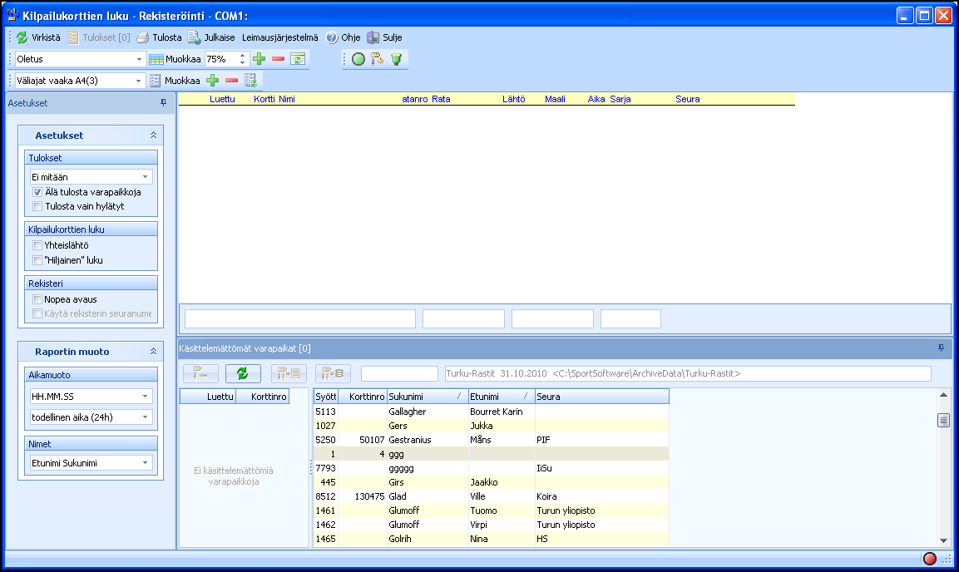Screen dimensions: 959x572
Task: Click the lower table scrollbar thumb
Action: 943,421
